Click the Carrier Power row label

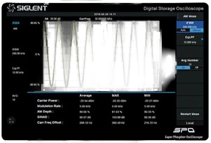pyautogui.click(x=48, y=100)
